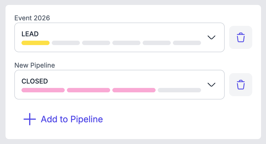The width and height of the screenshot is (266, 144).
Task: Open the New Pipeline stage dropdown chevron
Action: (x=211, y=85)
